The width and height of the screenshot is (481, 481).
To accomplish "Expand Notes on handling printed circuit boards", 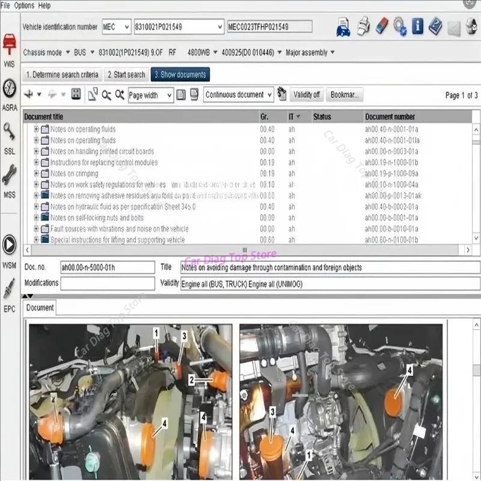I will click(x=36, y=152).
